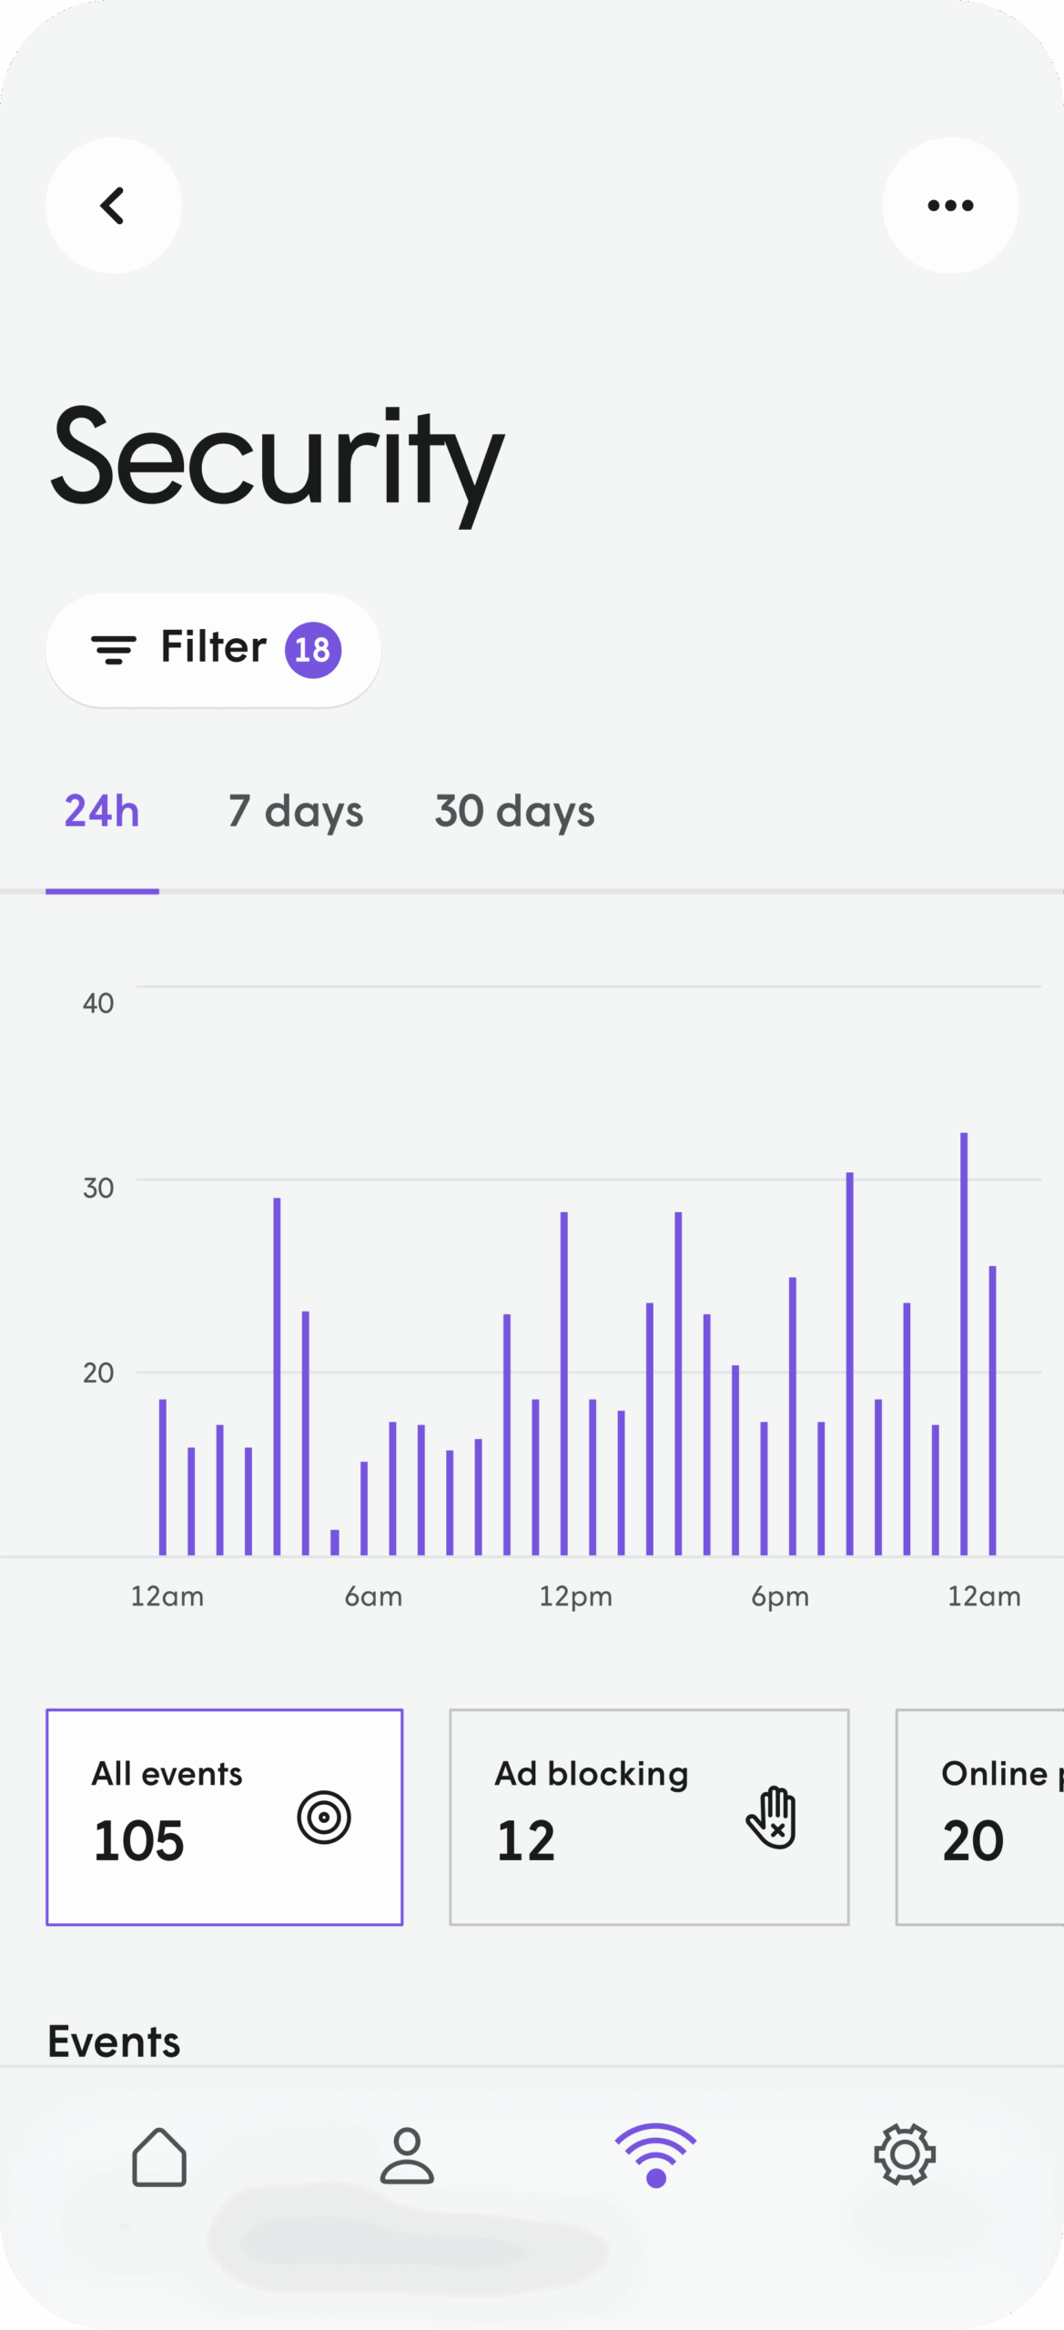Open the three-dot more options menu
The height and width of the screenshot is (2330, 1064).
pyautogui.click(x=950, y=206)
